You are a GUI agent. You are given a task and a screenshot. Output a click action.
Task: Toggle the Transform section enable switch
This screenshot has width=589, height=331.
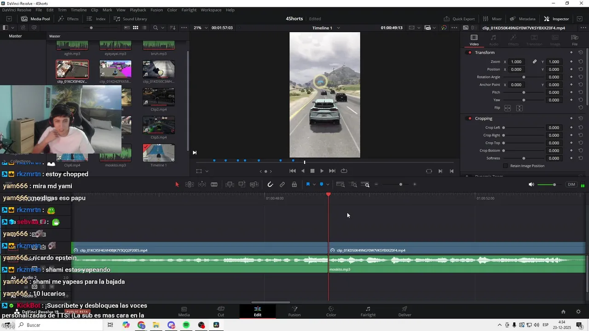pyautogui.click(x=469, y=52)
